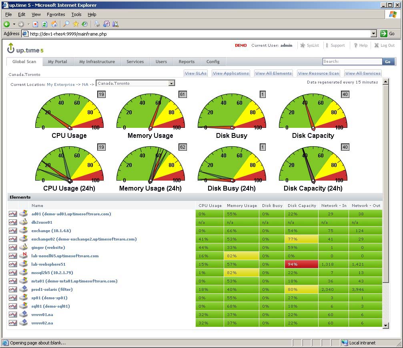Click the Disk Busy column header
This screenshot has height=348, width=403.
pyautogui.click(x=272, y=206)
